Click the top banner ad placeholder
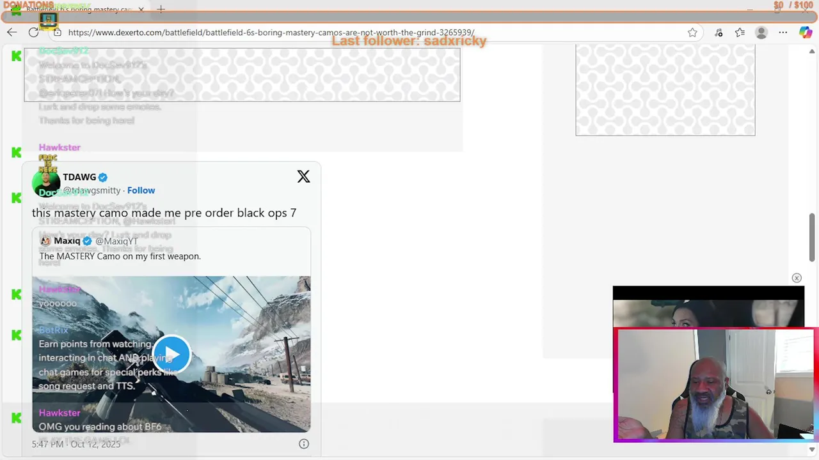 pyautogui.click(x=242, y=74)
